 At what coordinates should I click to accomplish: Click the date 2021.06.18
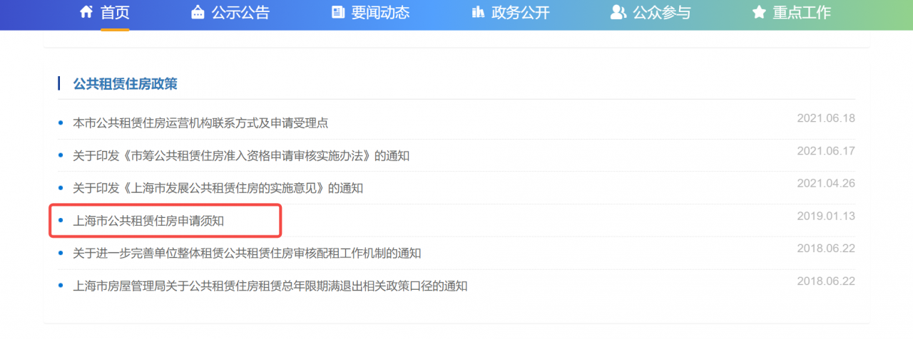(x=825, y=118)
